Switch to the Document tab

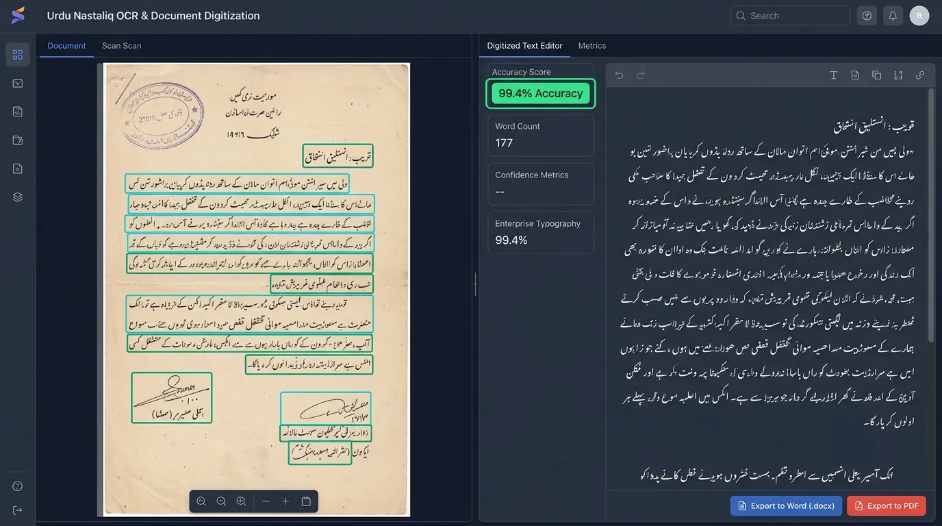point(66,46)
